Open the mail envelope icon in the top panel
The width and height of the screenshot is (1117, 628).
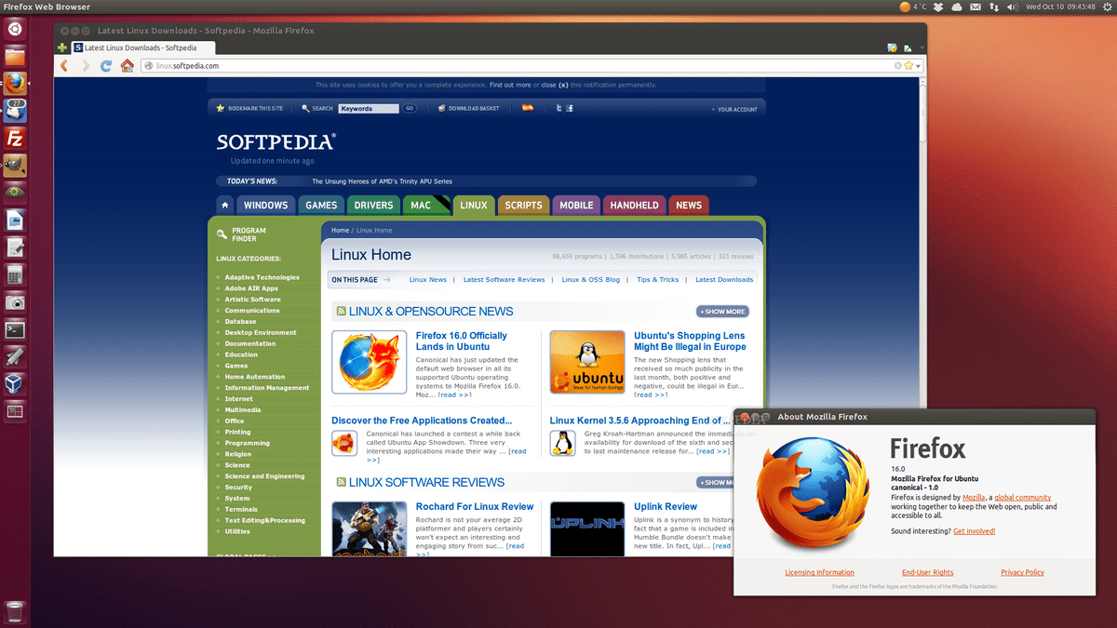point(976,7)
